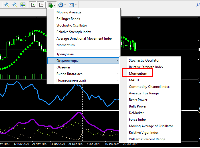Open the add indicators dropdown arrow
The image size is (200, 148).
[x=54, y=5]
